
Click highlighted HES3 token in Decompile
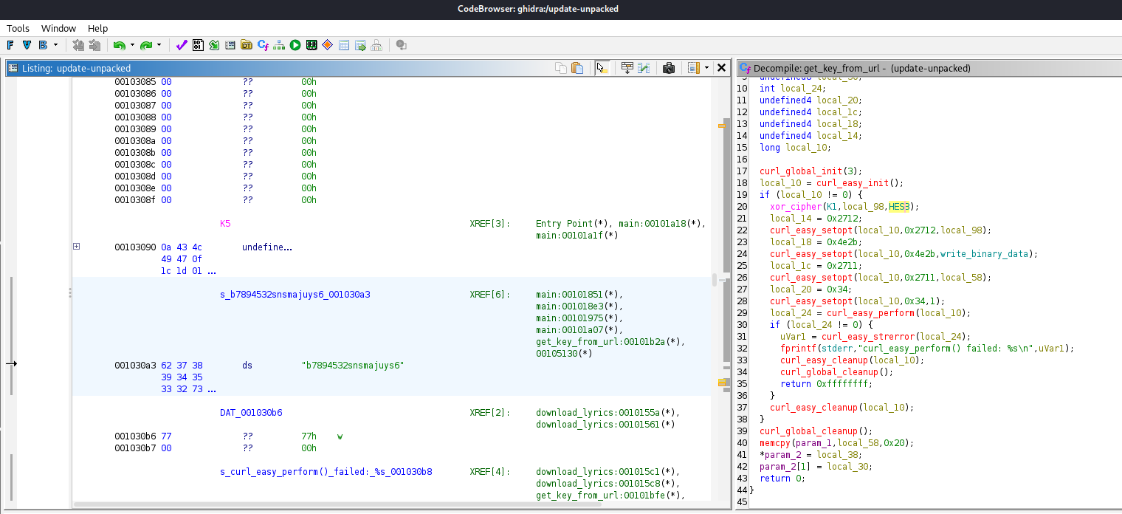point(900,207)
